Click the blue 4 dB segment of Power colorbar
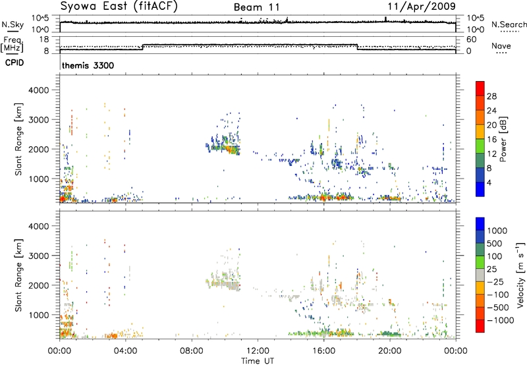 (480, 189)
